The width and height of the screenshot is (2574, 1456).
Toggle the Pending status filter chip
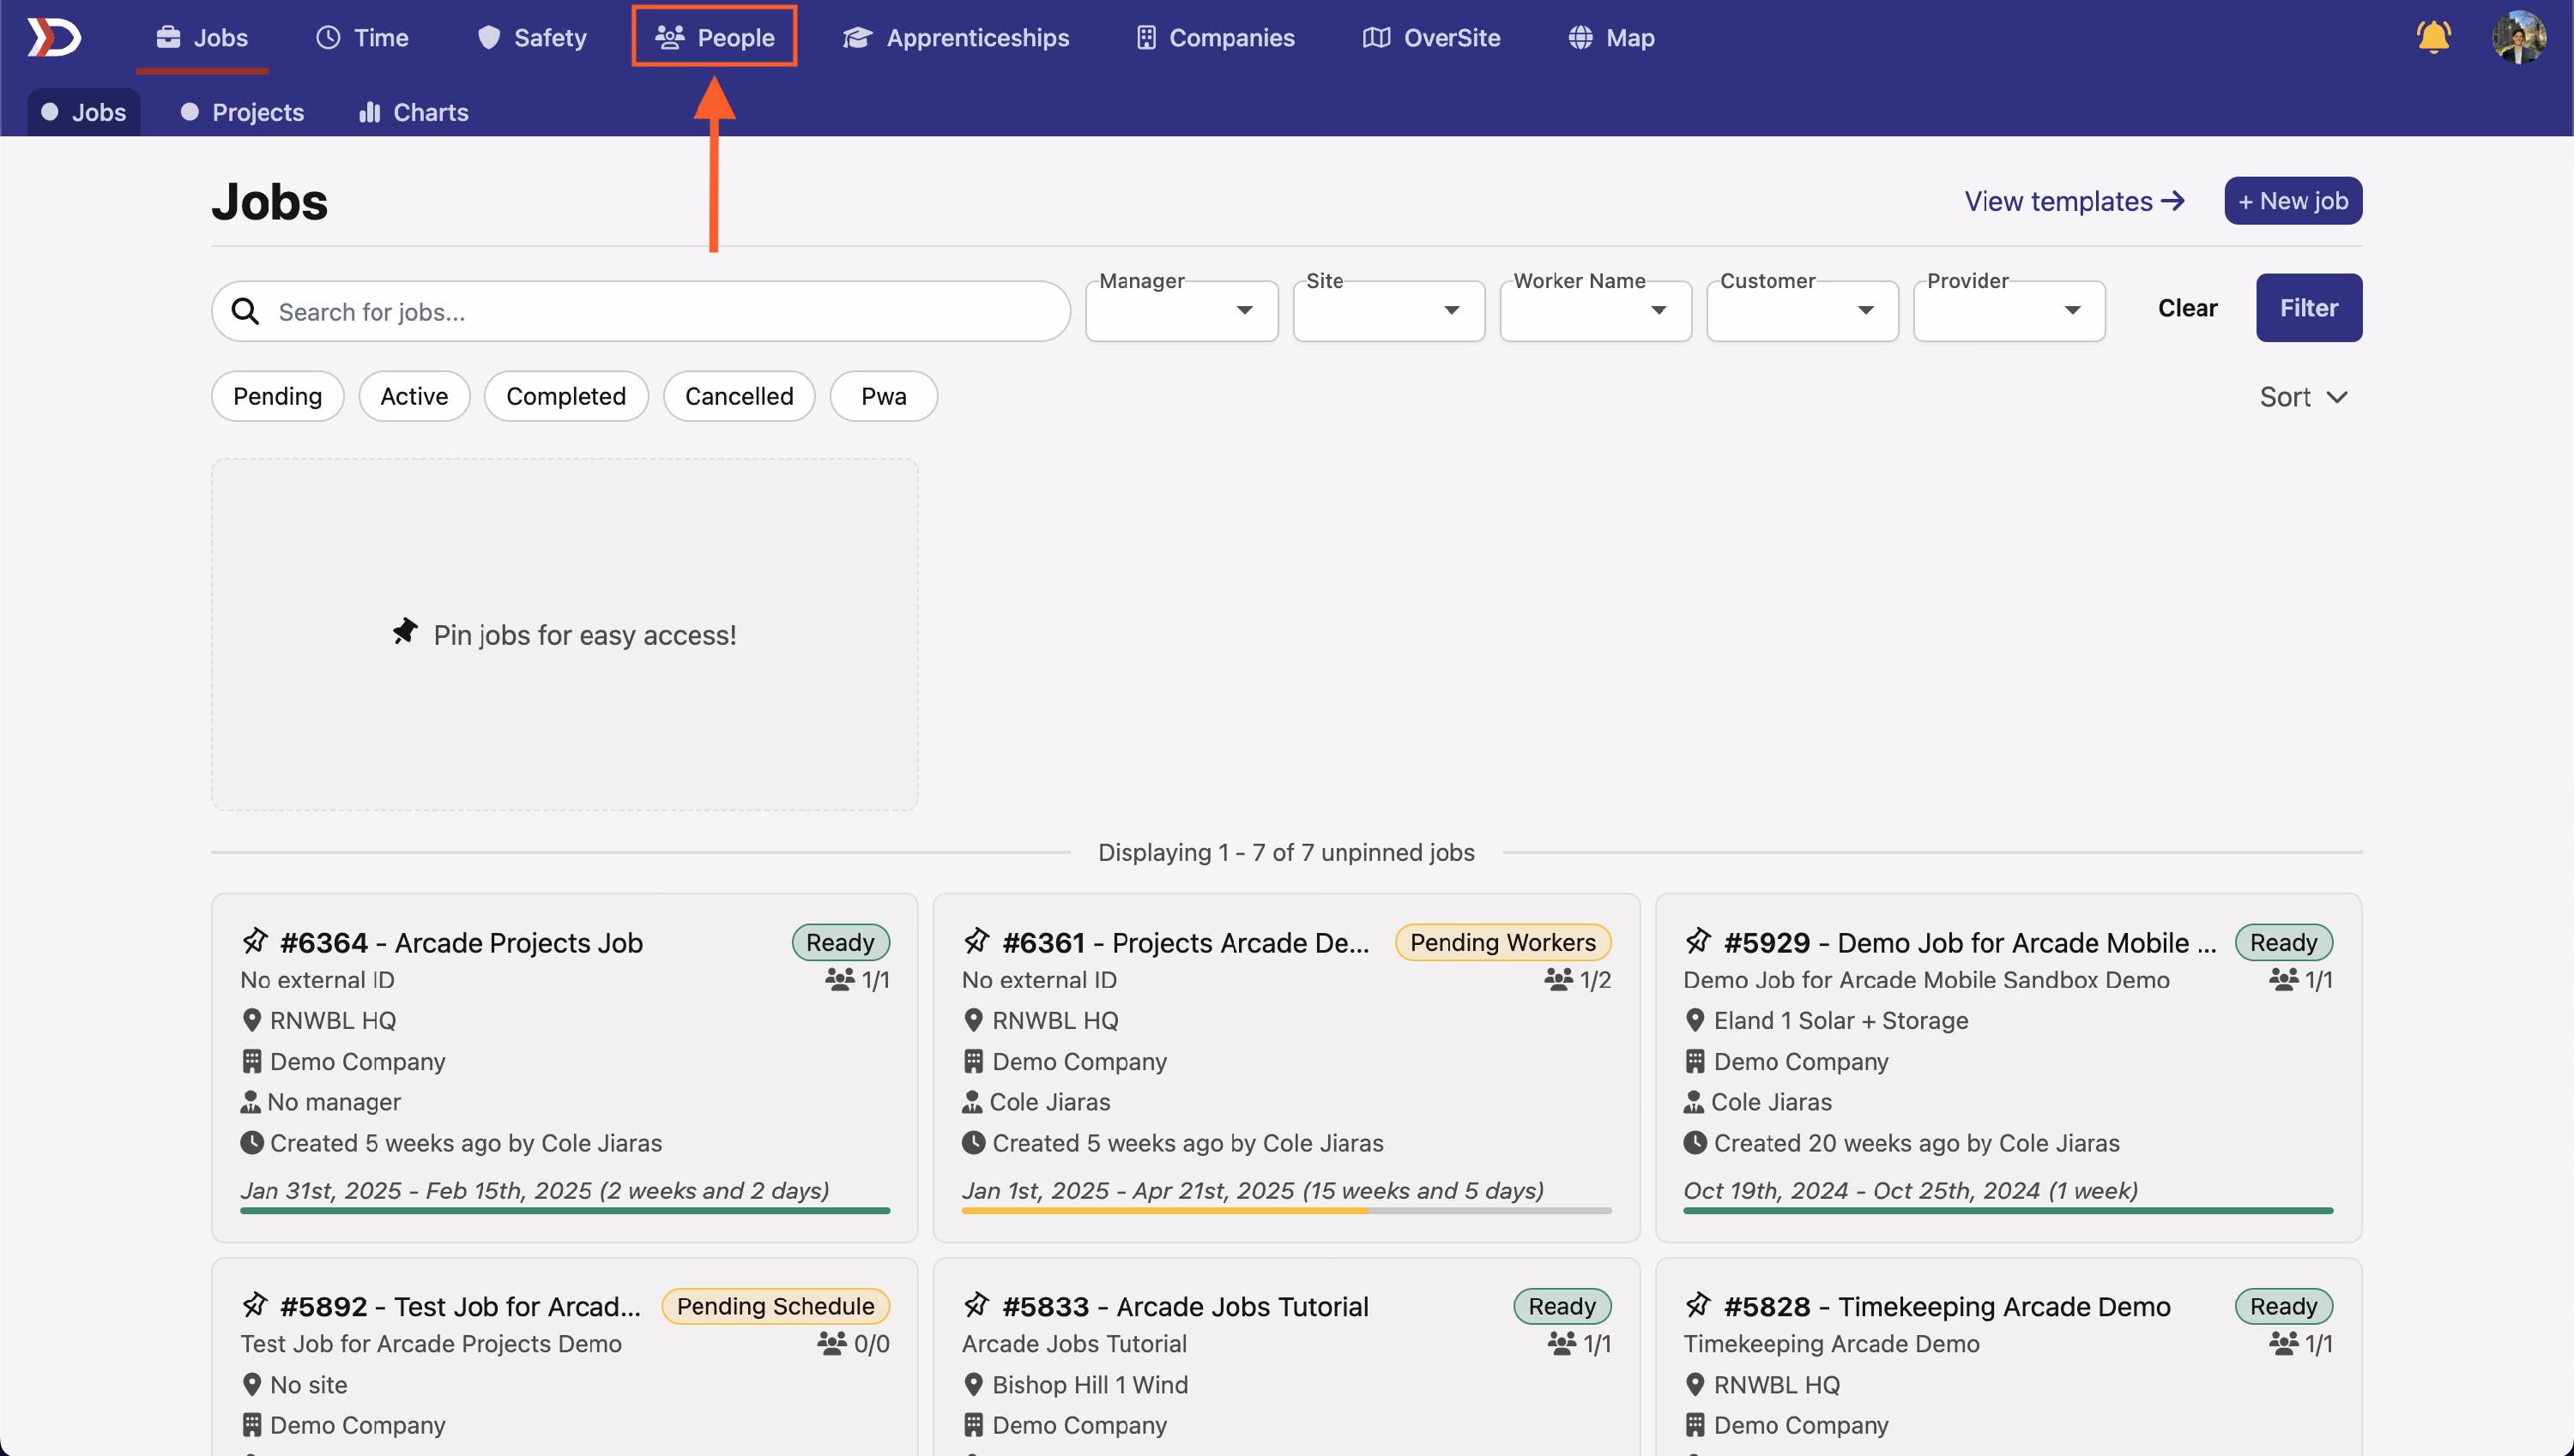(277, 396)
